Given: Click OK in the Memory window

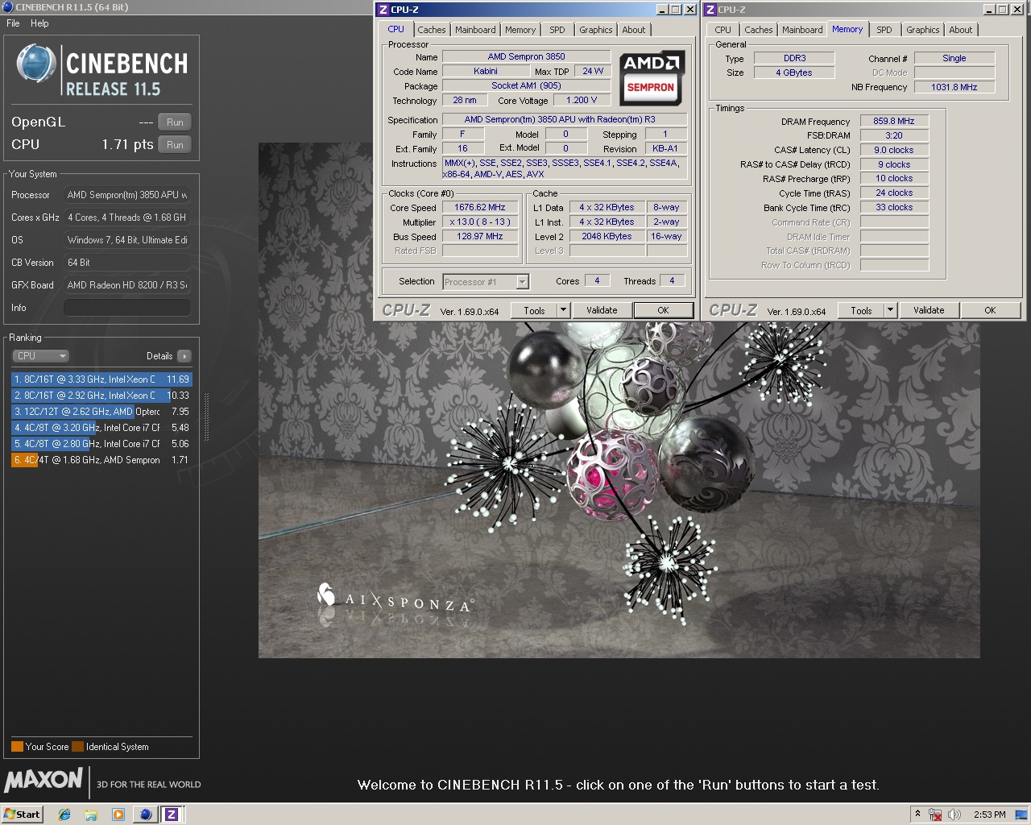Looking at the screenshot, I should point(990,310).
